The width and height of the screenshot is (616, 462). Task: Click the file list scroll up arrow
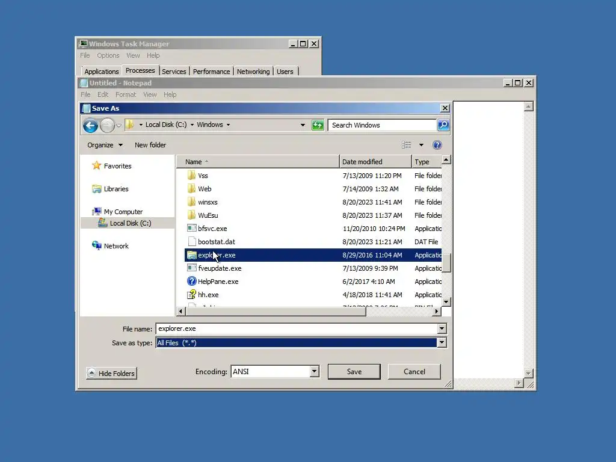[446, 159]
